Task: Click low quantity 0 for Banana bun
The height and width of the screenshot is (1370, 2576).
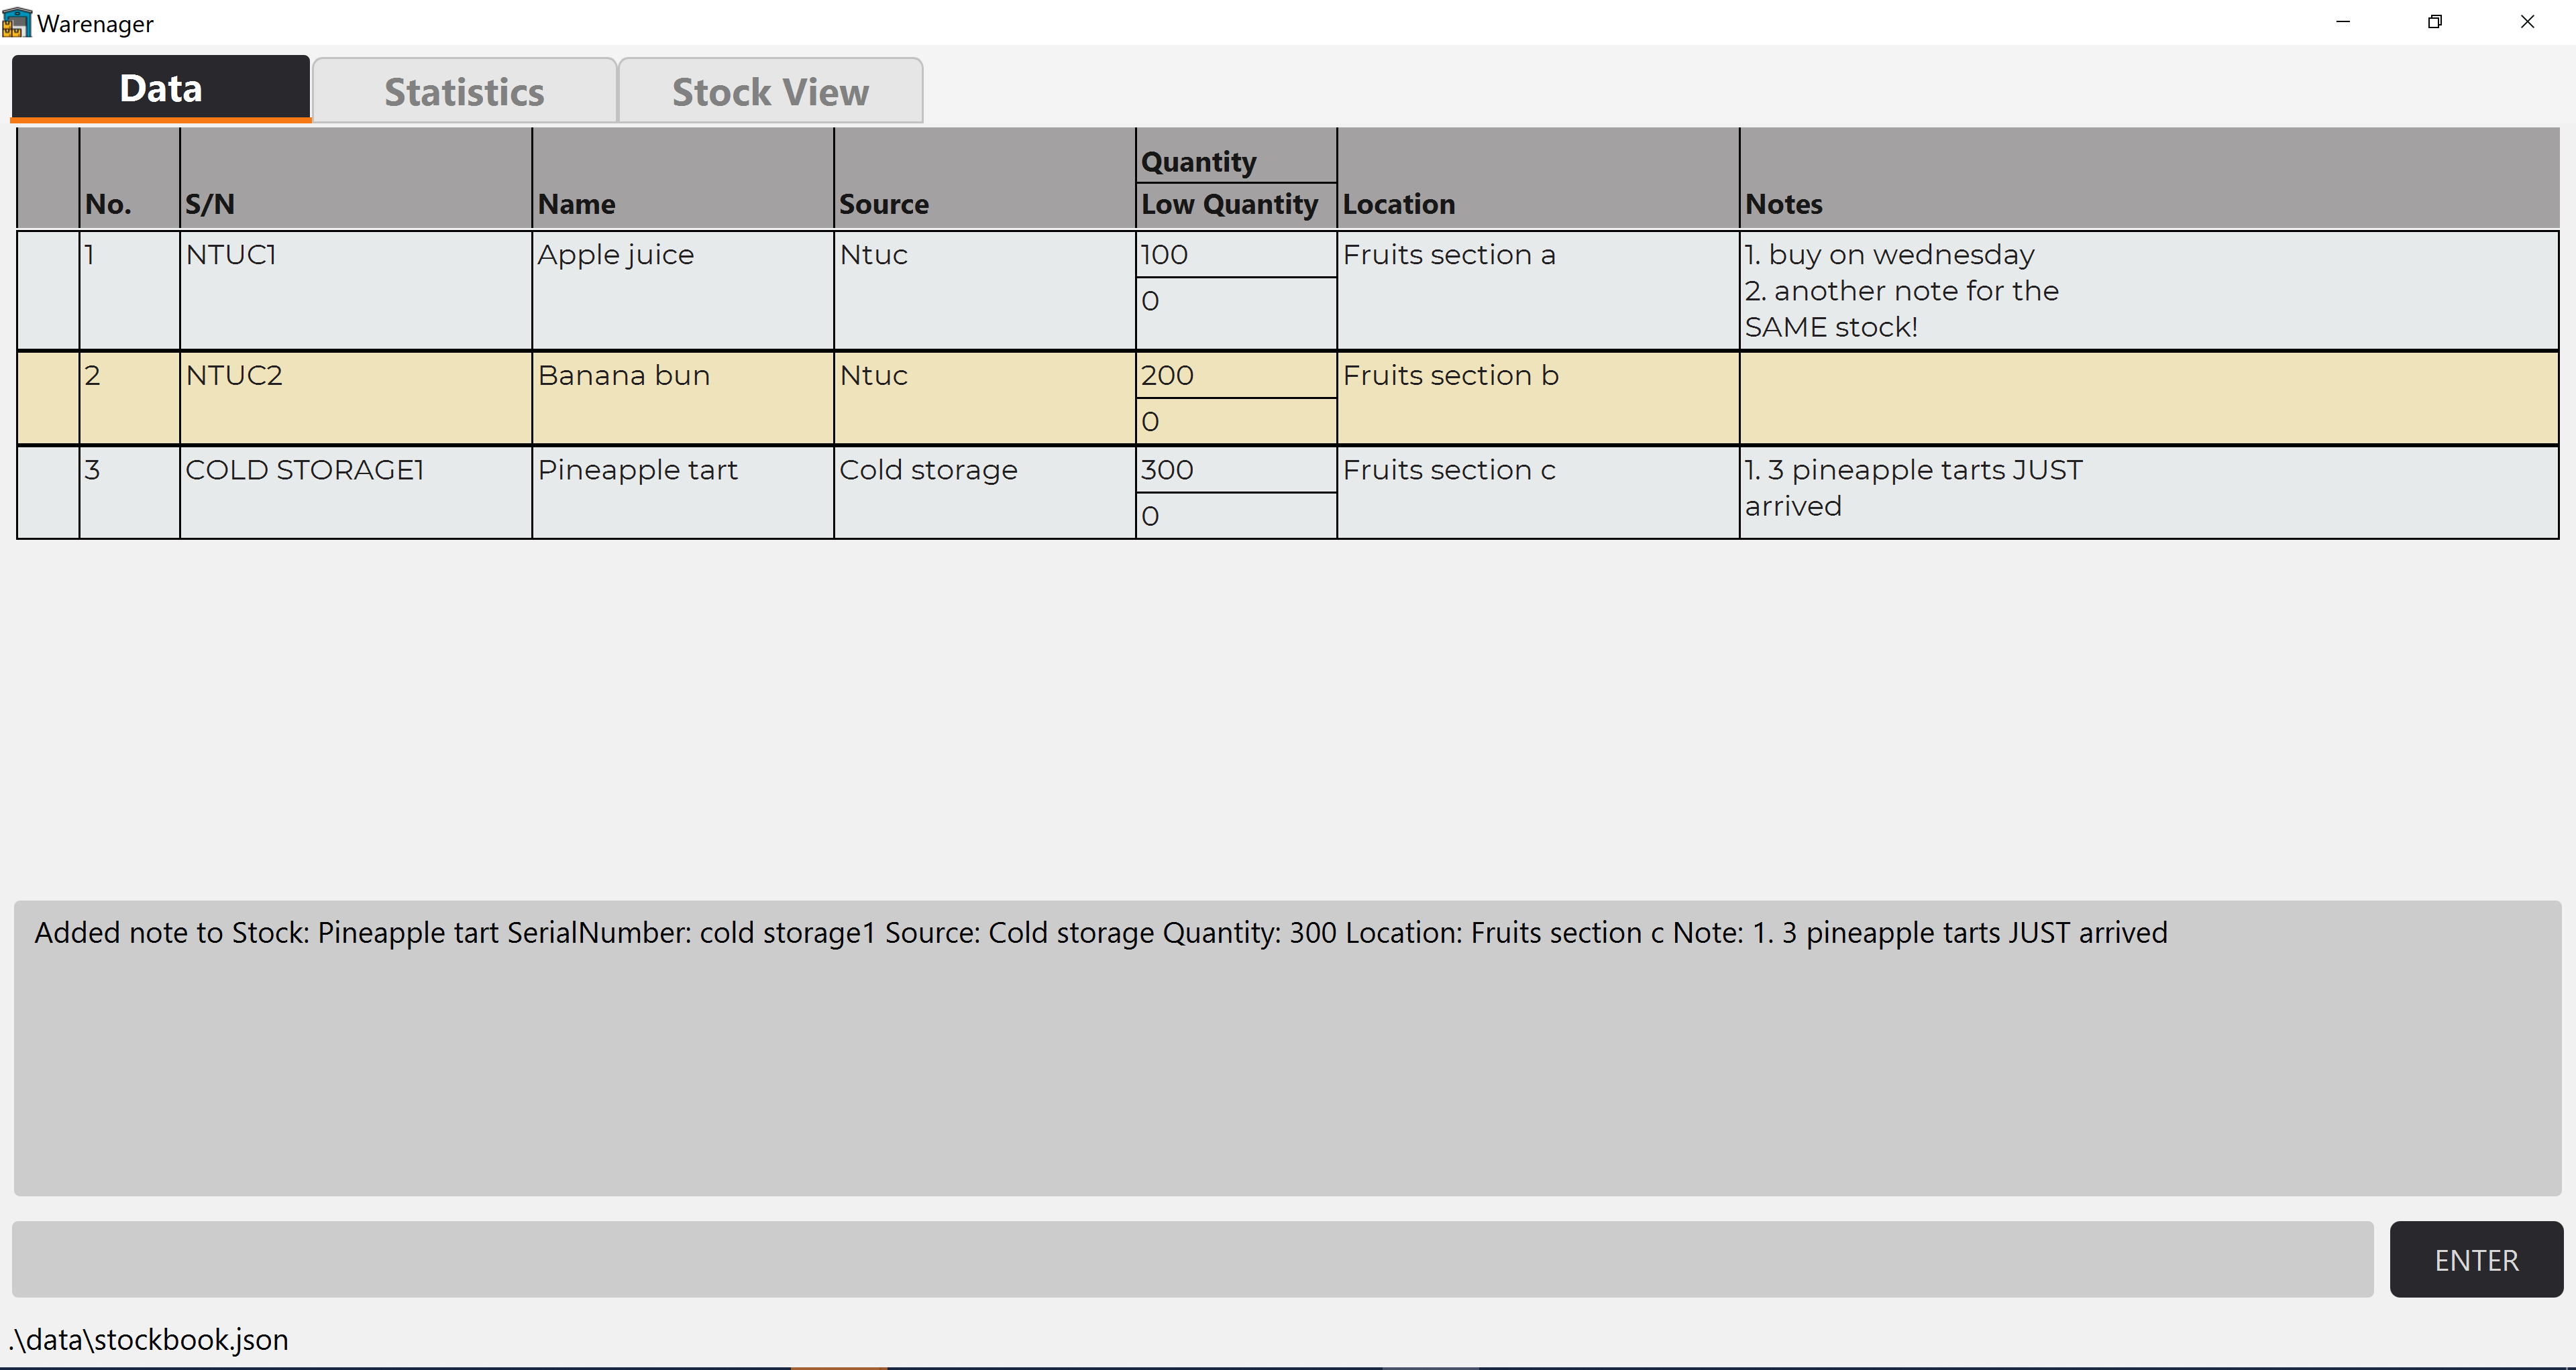Action: [x=1236, y=422]
